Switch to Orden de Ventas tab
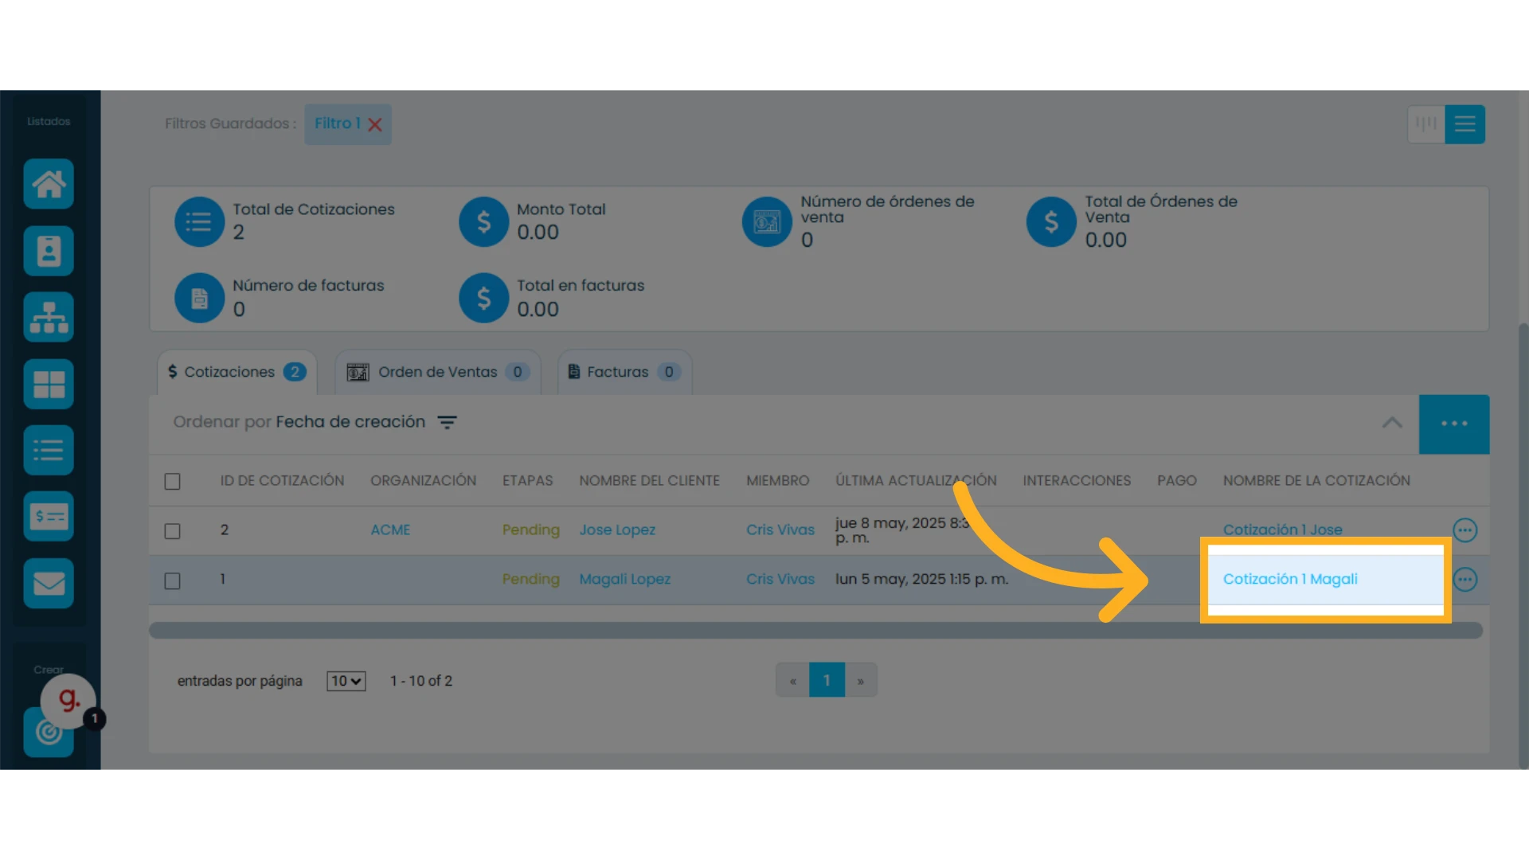Screen dimensions: 1529x860 pyautogui.click(x=438, y=372)
